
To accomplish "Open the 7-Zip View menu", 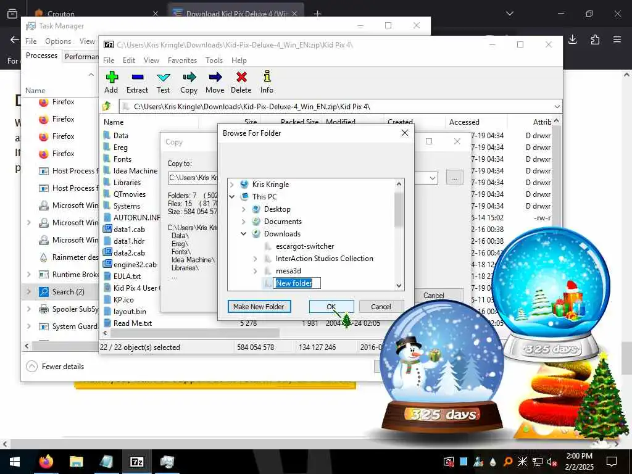I will (x=152, y=60).
